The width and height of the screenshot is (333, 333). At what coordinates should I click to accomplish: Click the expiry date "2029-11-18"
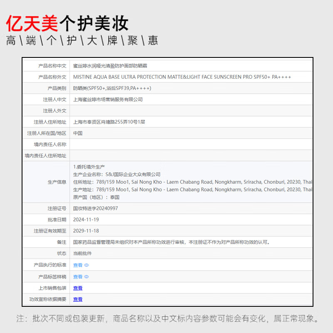pos(86,231)
